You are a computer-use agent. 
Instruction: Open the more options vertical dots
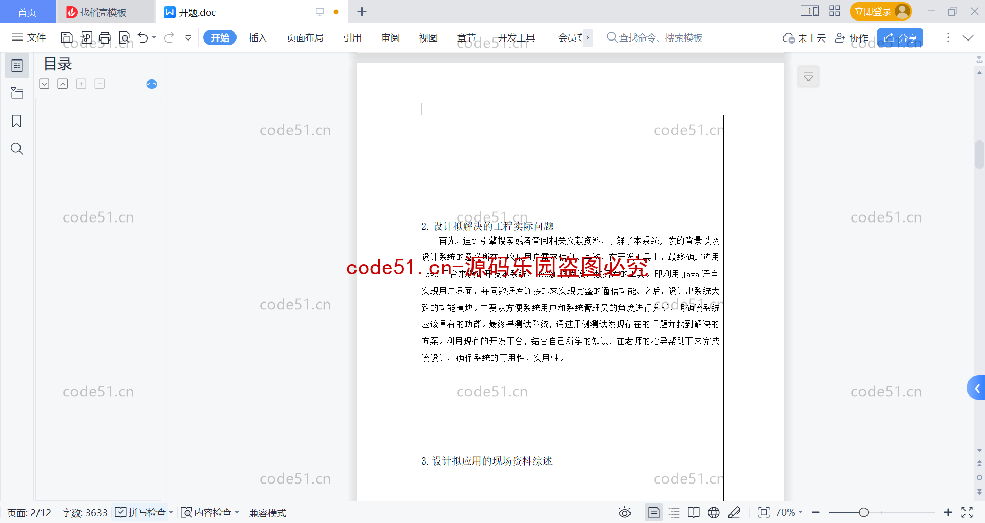click(x=948, y=37)
